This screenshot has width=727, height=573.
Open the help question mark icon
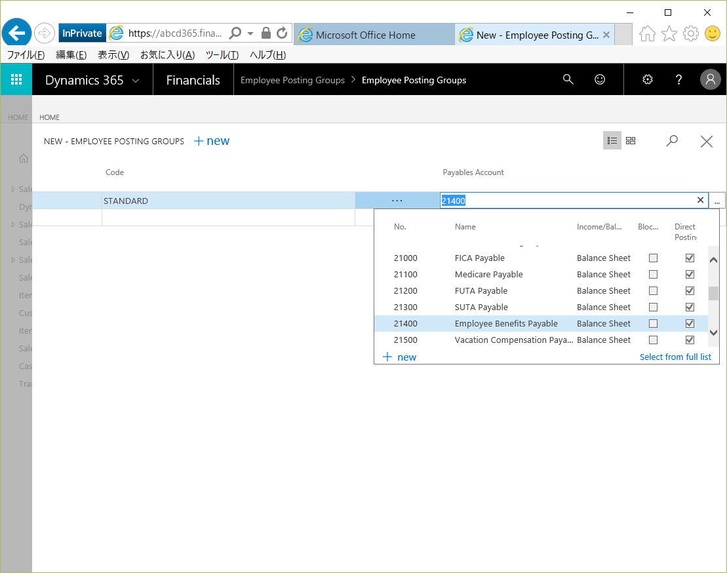tap(678, 79)
